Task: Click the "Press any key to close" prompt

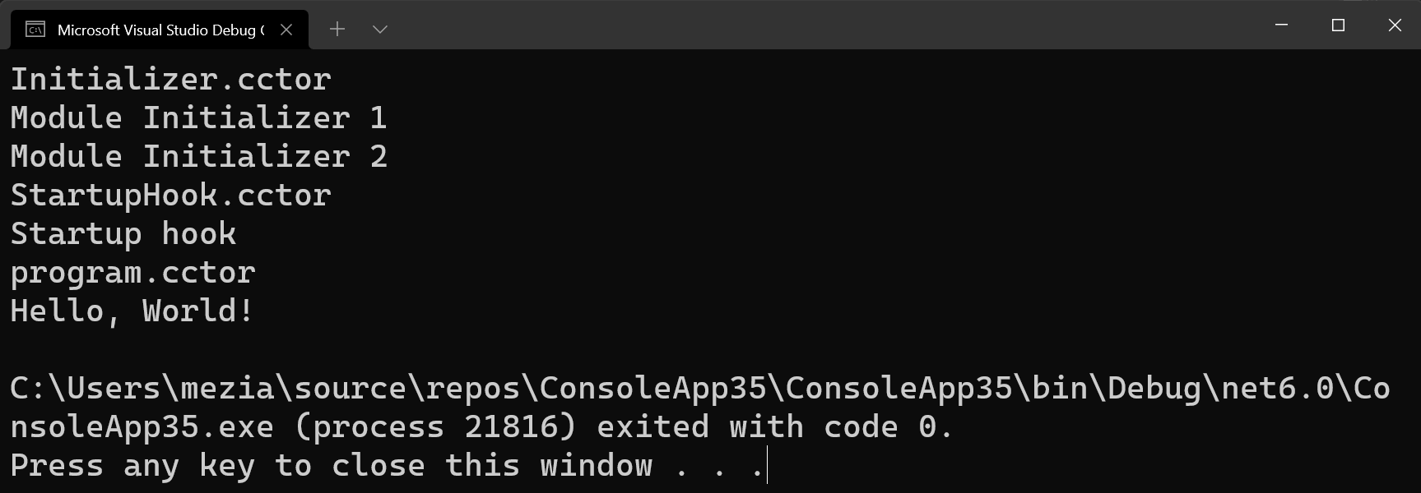Action: pos(329,466)
